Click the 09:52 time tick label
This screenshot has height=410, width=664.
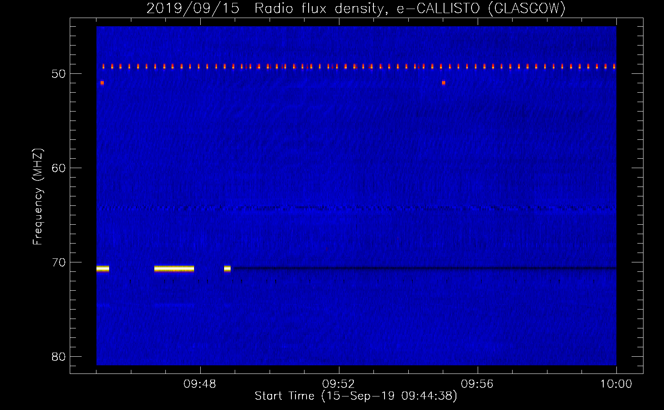339,384
